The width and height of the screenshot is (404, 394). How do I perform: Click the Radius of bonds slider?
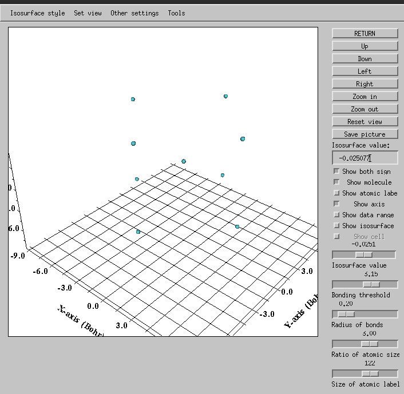tap(365, 314)
